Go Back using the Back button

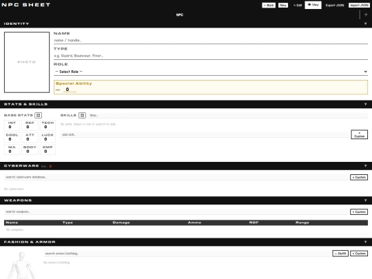click(269, 6)
